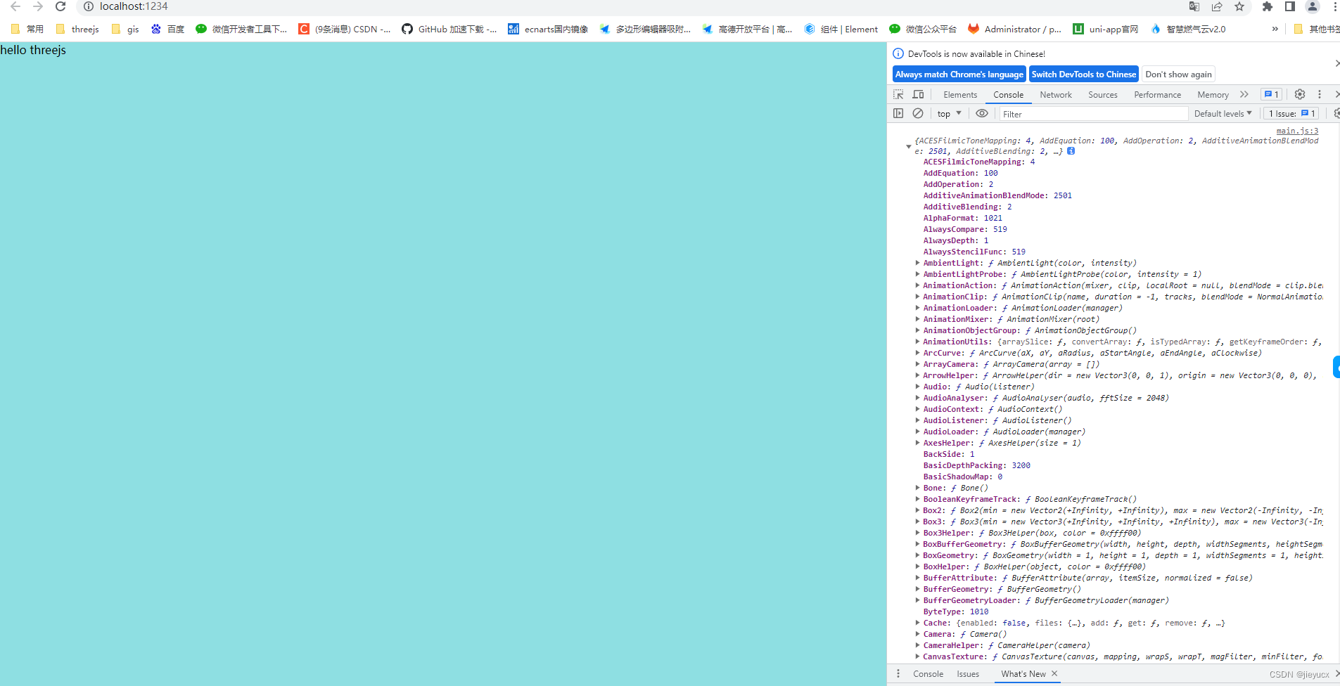The width and height of the screenshot is (1340, 686).
Task: Expand the Camera entry
Action: 917,634
